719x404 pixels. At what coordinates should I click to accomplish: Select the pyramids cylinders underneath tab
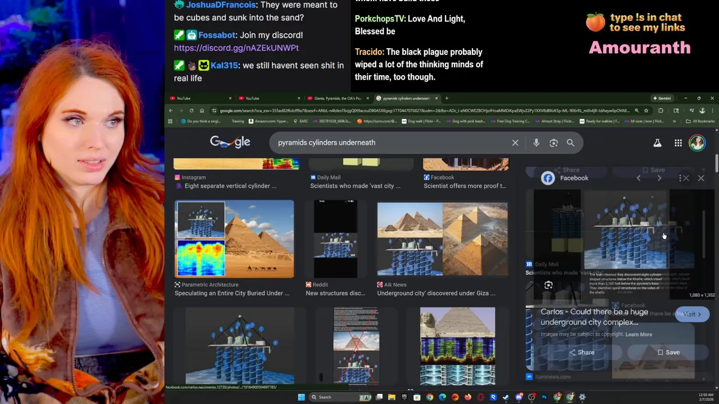(406, 98)
